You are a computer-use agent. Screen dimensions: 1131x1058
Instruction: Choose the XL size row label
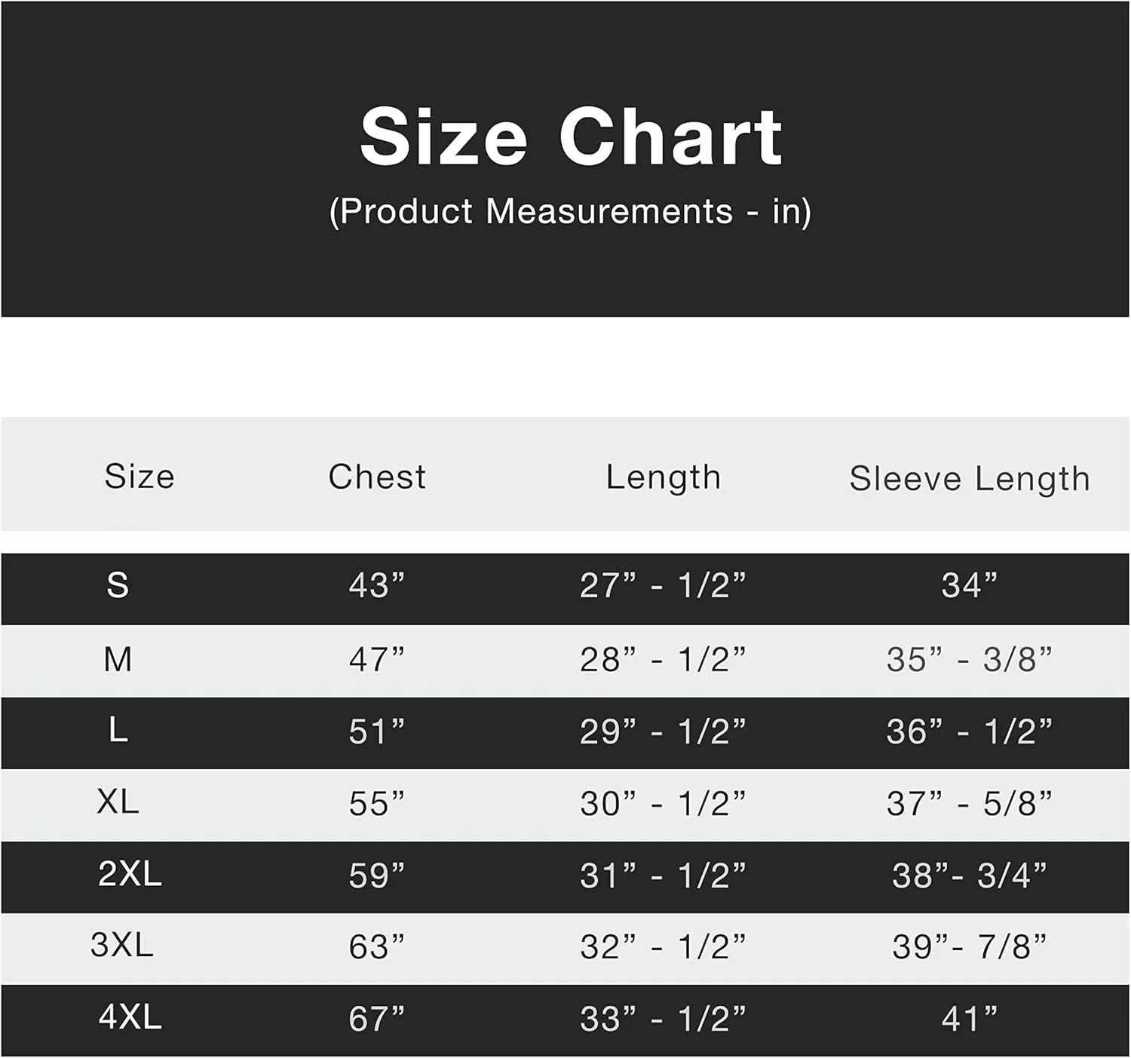(x=118, y=802)
